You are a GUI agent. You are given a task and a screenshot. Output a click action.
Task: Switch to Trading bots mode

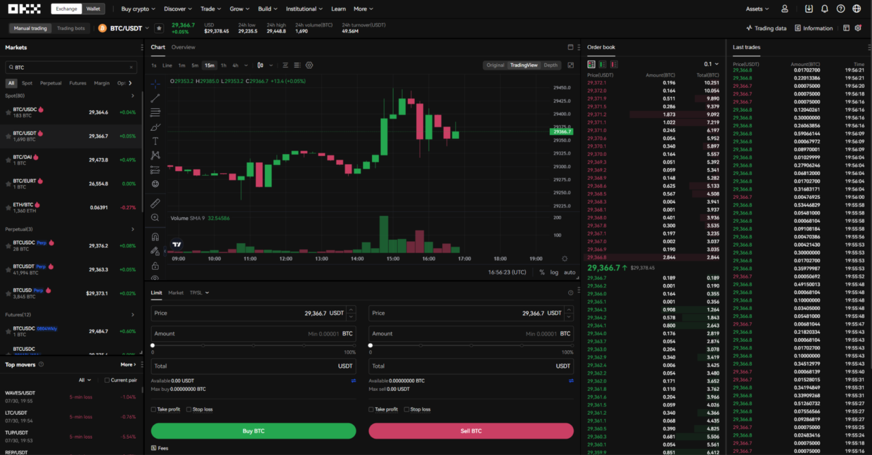pyautogui.click(x=74, y=28)
